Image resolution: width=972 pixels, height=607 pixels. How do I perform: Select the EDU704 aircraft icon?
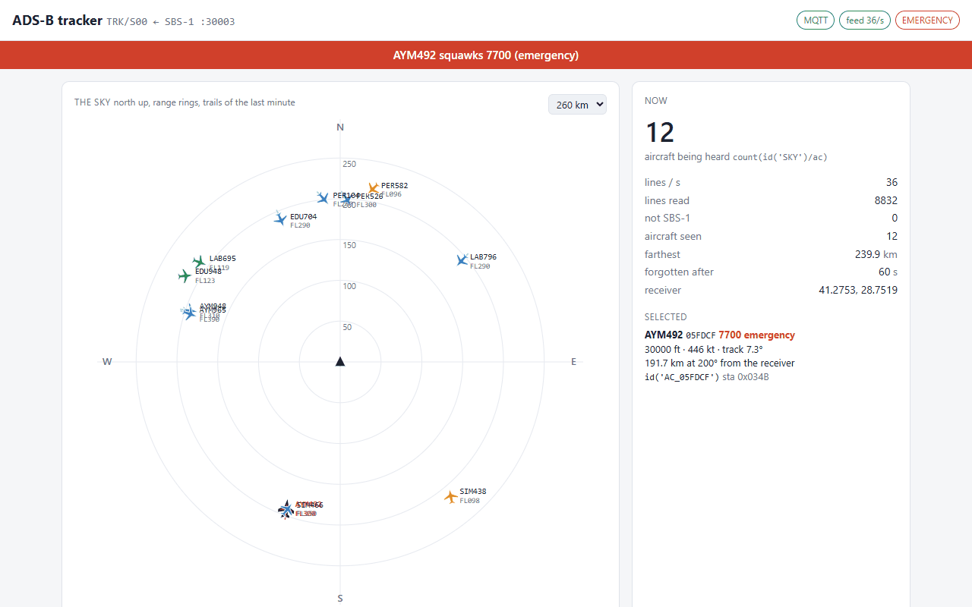point(281,219)
